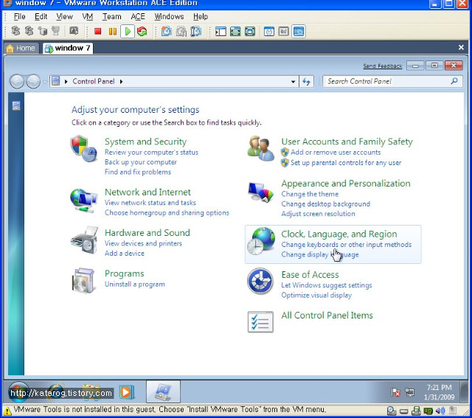
Task: Open the Team menu
Action: 111,16
